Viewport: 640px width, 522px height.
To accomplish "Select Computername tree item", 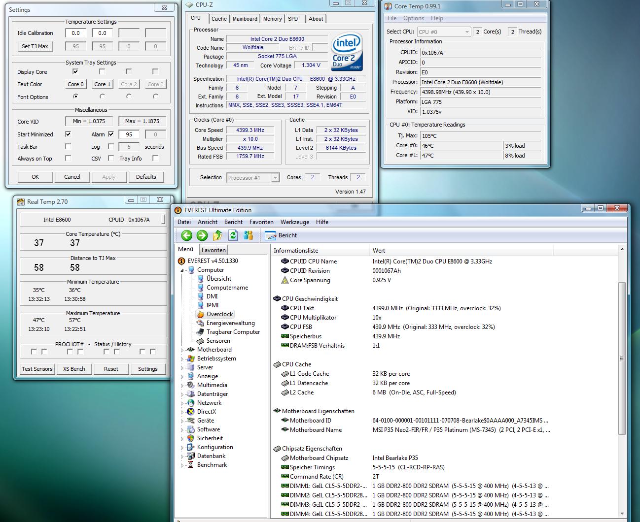I will [x=227, y=288].
